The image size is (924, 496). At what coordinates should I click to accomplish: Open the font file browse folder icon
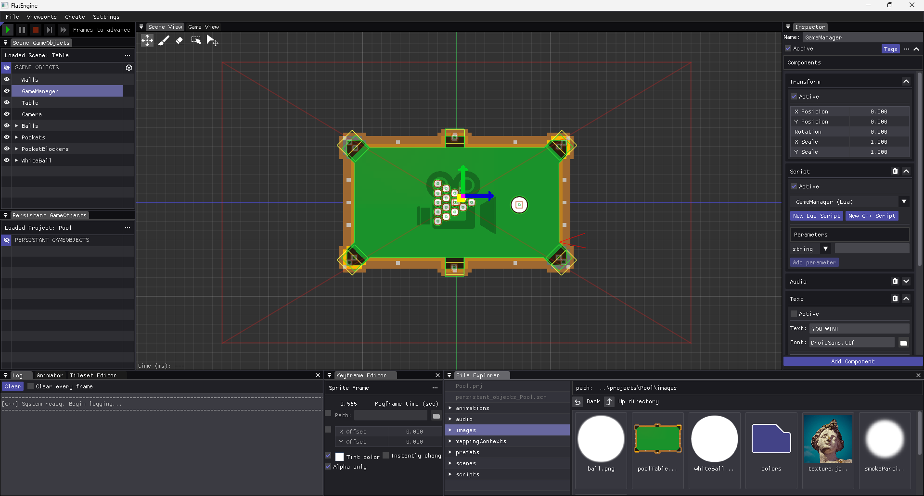(903, 343)
